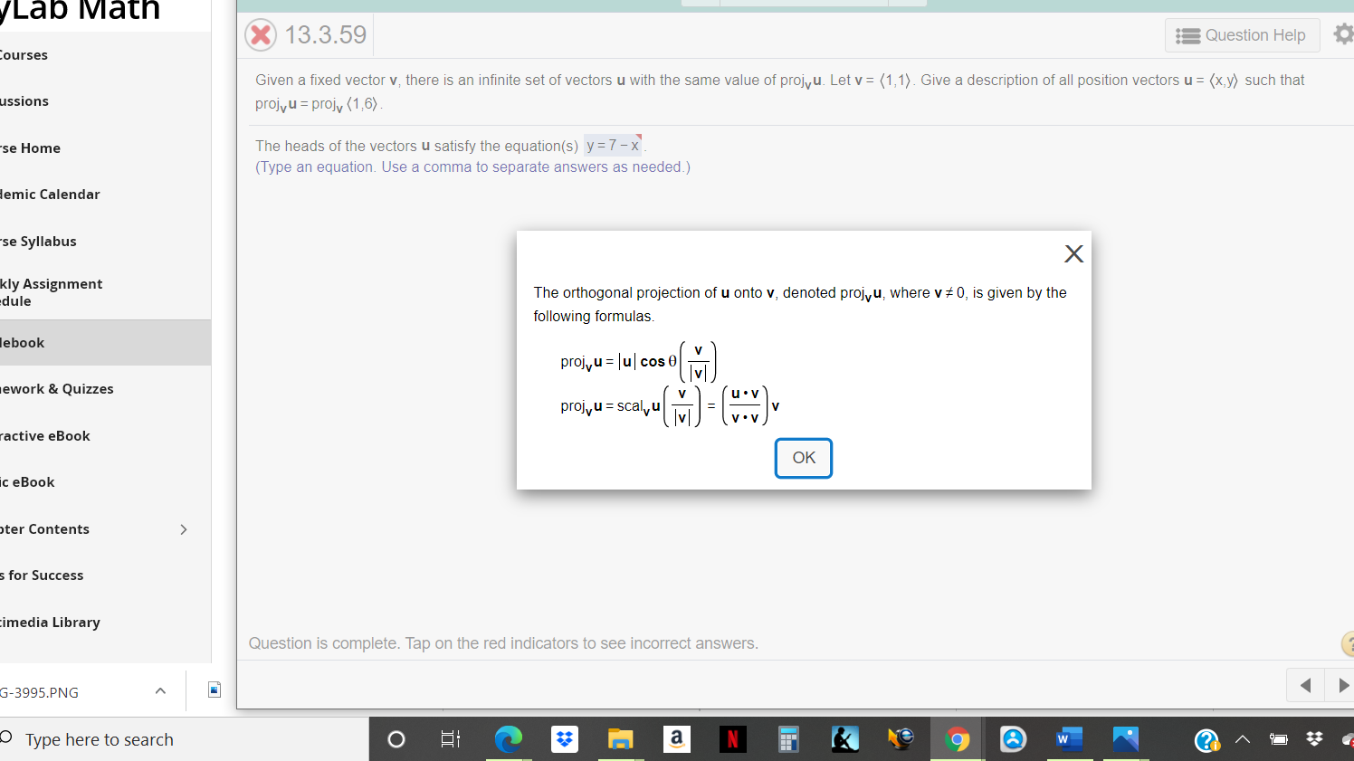Open the globe app icon on taskbar
The image size is (1354, 761).
click(901, 739)
